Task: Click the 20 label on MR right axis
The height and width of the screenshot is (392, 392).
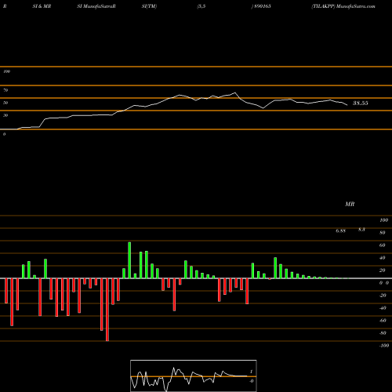Action: click(383, 270)
